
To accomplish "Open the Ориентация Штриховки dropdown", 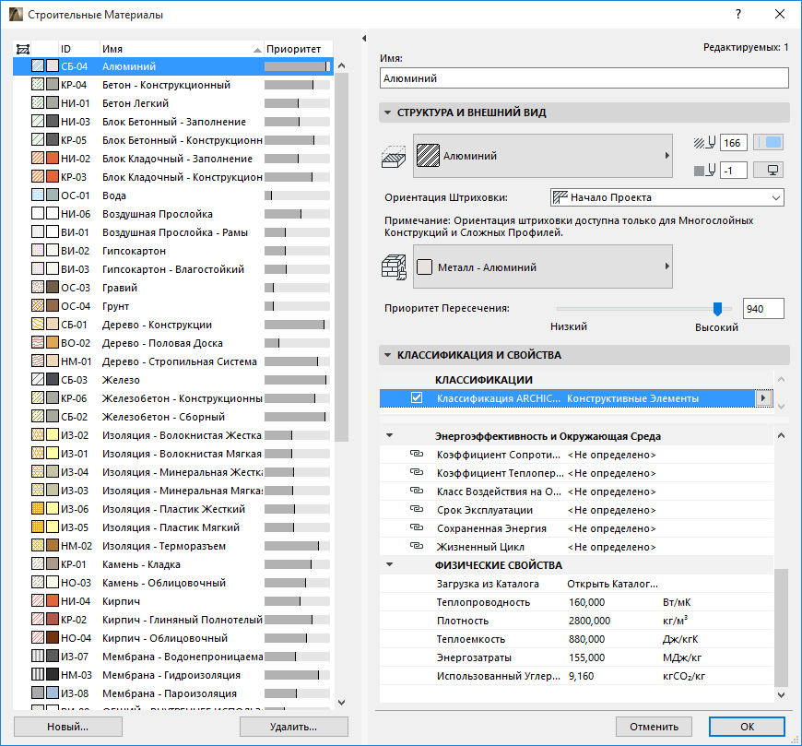I will [666, 197].
